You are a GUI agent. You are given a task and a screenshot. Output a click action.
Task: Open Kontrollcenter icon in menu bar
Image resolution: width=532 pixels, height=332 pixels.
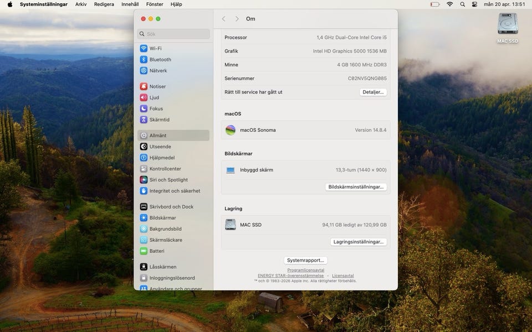474,4
